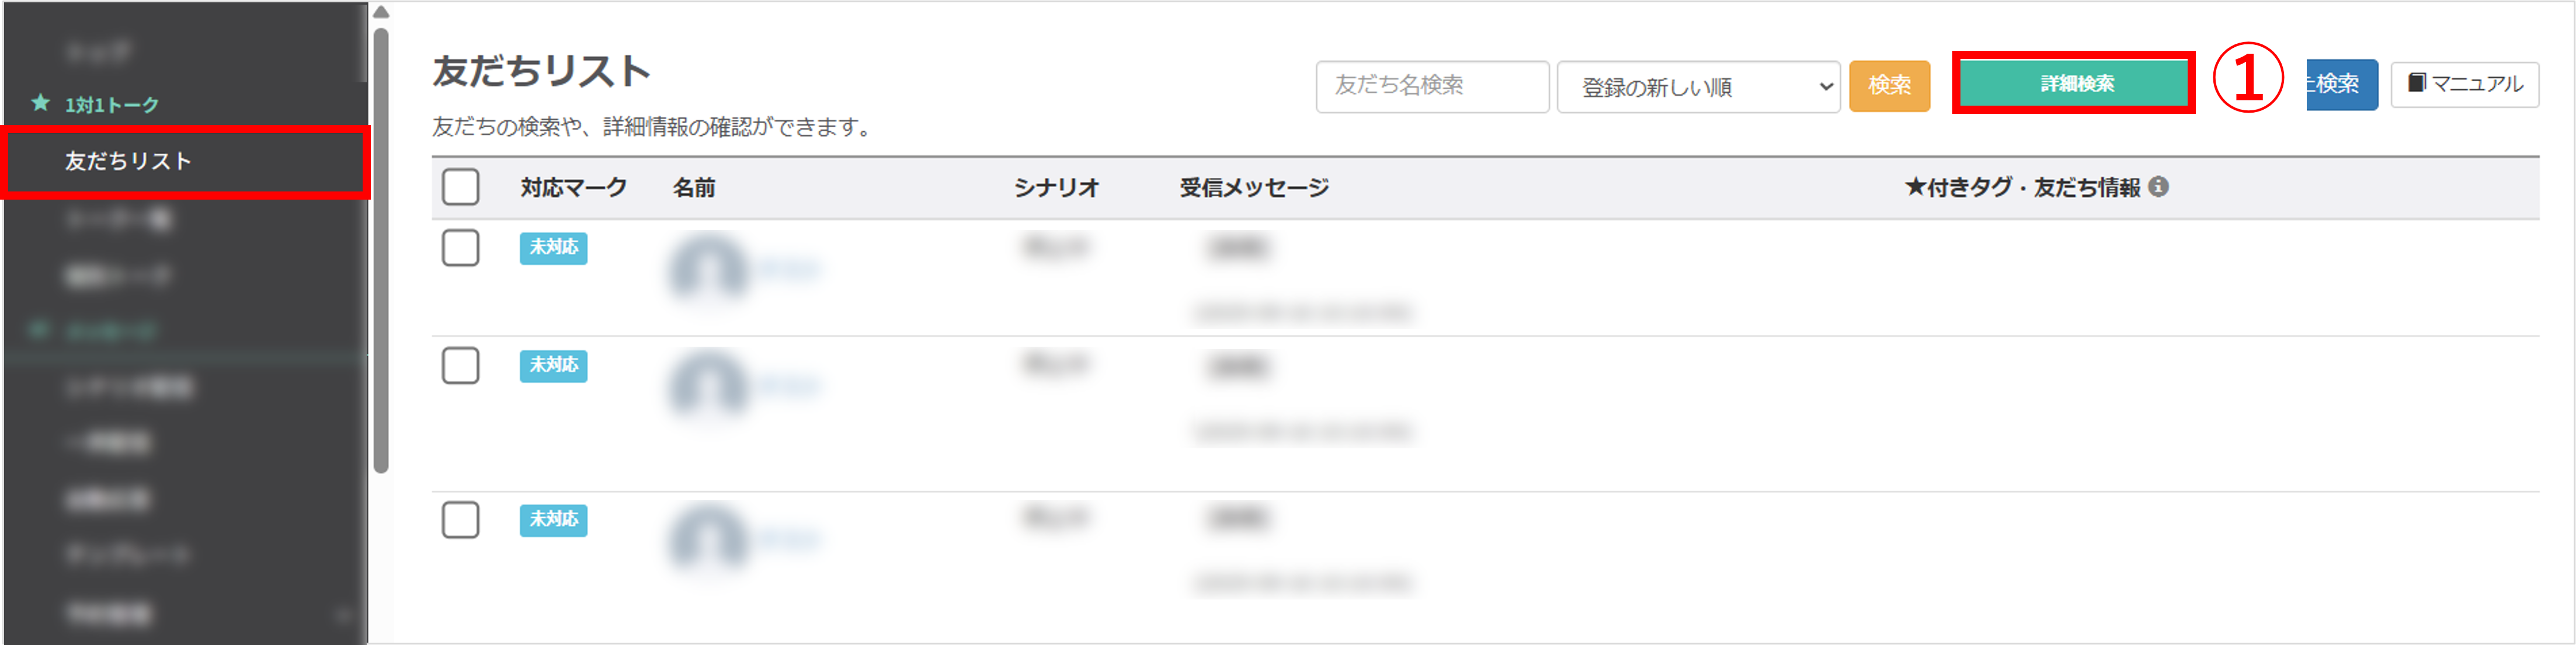Click the third row's 未対応 badge

tap(553, 519)
